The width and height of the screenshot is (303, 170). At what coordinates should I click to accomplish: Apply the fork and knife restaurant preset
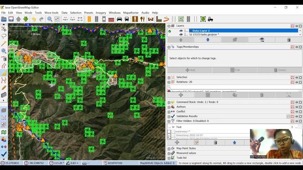143,19
